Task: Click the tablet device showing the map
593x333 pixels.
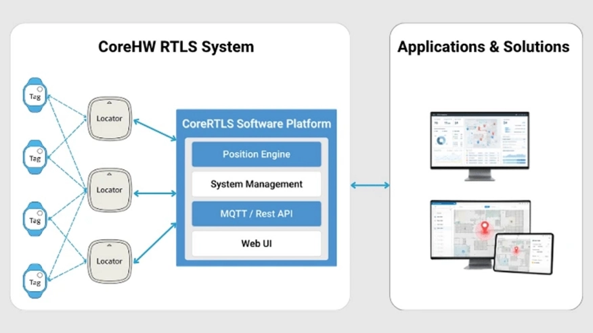Action: point(523,253)
